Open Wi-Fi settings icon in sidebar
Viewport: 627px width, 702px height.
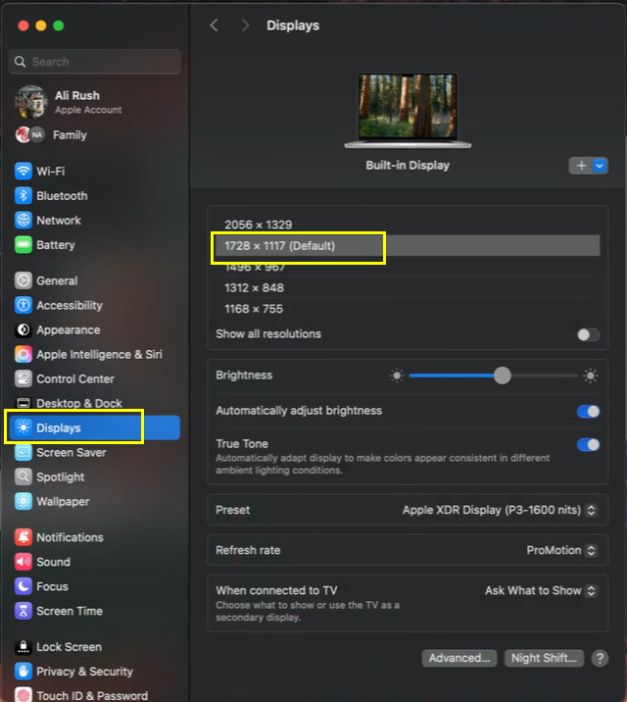point(24,171)
